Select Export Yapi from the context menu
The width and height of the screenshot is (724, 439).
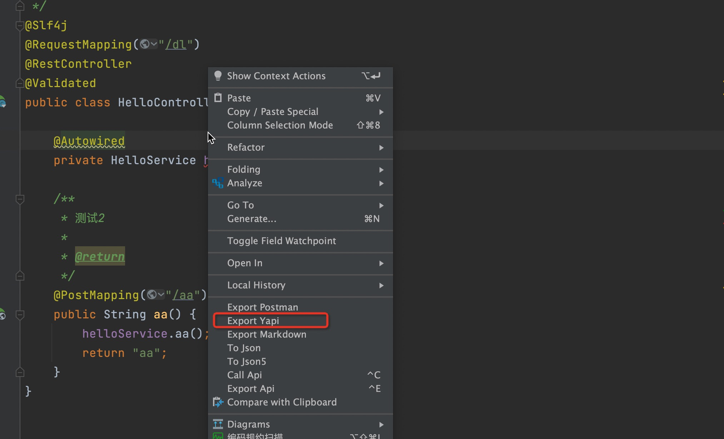(254, 321)
